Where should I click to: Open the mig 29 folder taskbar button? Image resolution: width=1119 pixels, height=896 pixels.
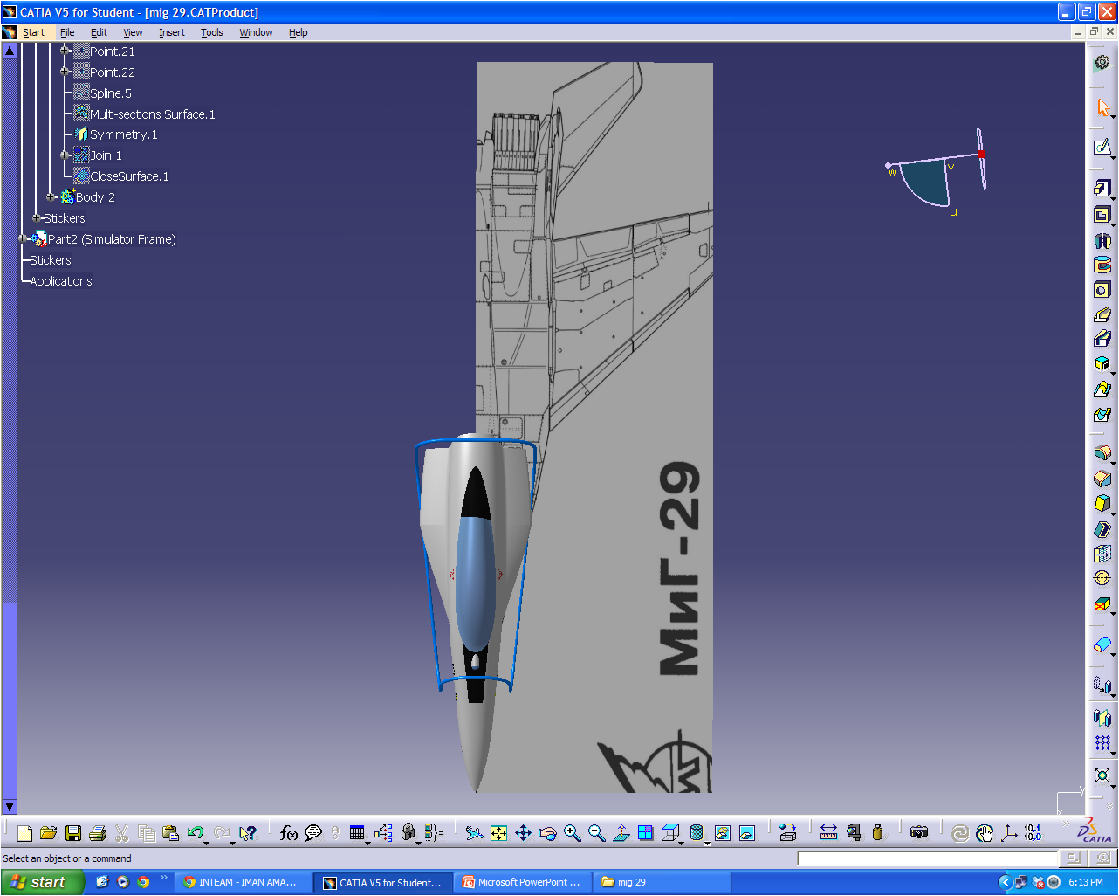click(662, 882)
